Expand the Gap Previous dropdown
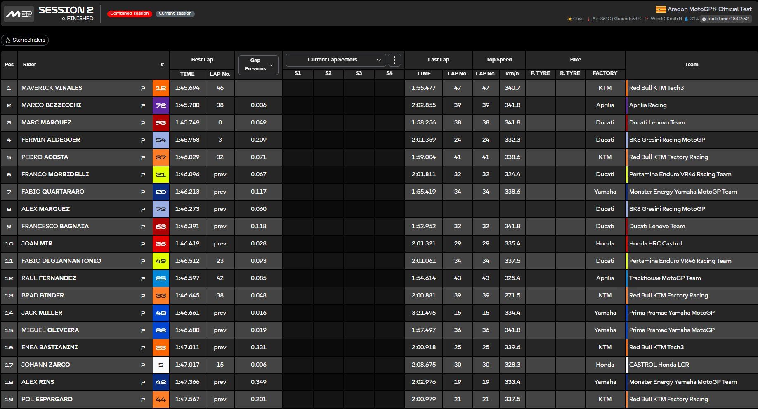 click(x=259, y=65)
